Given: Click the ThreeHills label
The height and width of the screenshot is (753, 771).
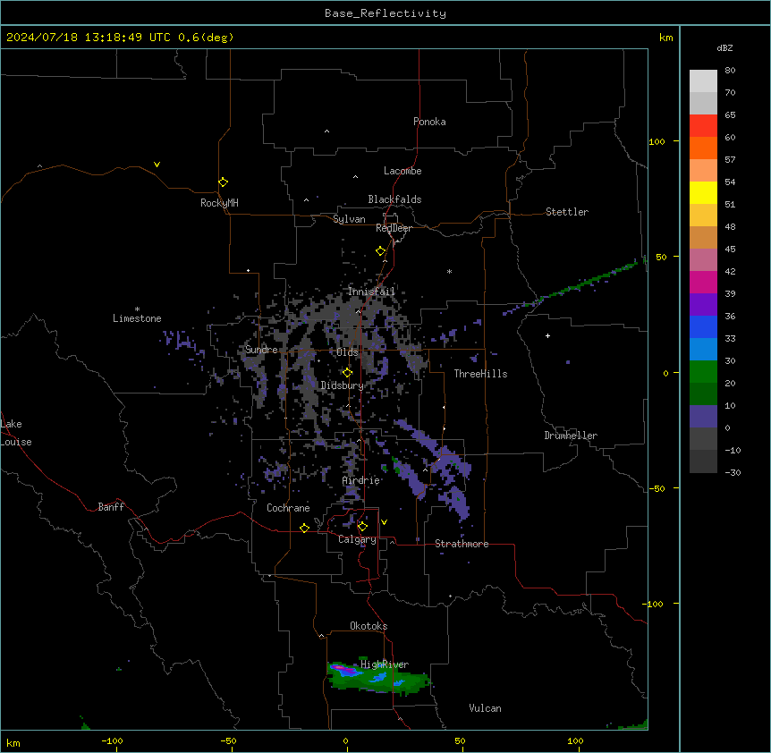Looking at the screenshot, I should 480,374.
